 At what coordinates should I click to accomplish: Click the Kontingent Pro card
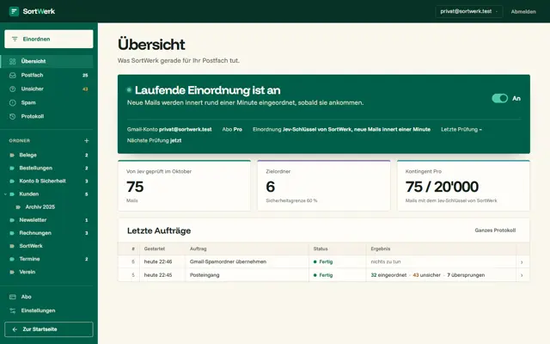463,186
